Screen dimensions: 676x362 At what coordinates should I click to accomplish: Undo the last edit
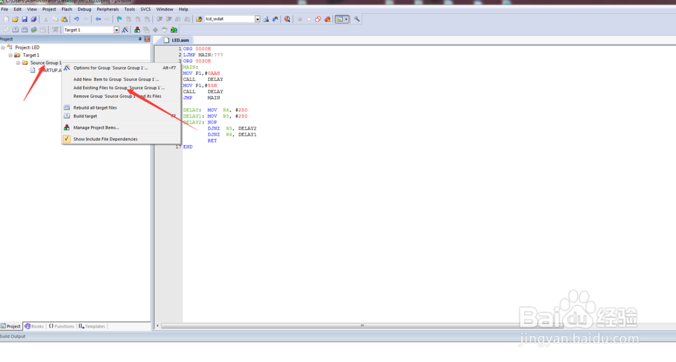76,19
